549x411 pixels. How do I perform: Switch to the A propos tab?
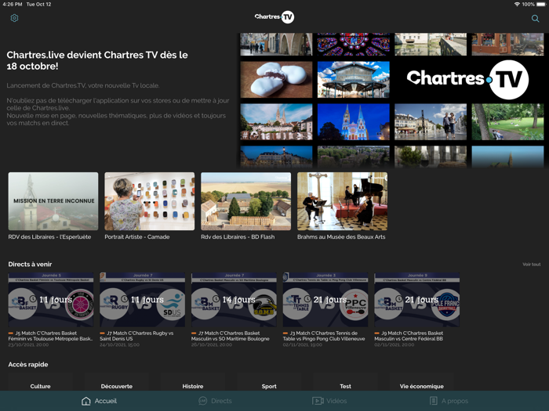449,401
